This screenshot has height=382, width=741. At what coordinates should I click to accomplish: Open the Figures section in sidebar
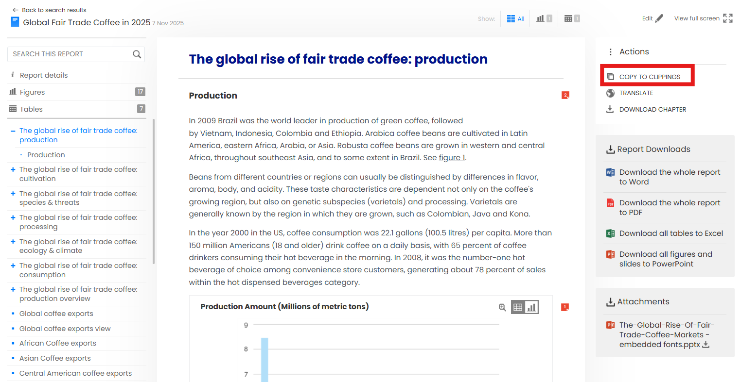tap(32, 92)
